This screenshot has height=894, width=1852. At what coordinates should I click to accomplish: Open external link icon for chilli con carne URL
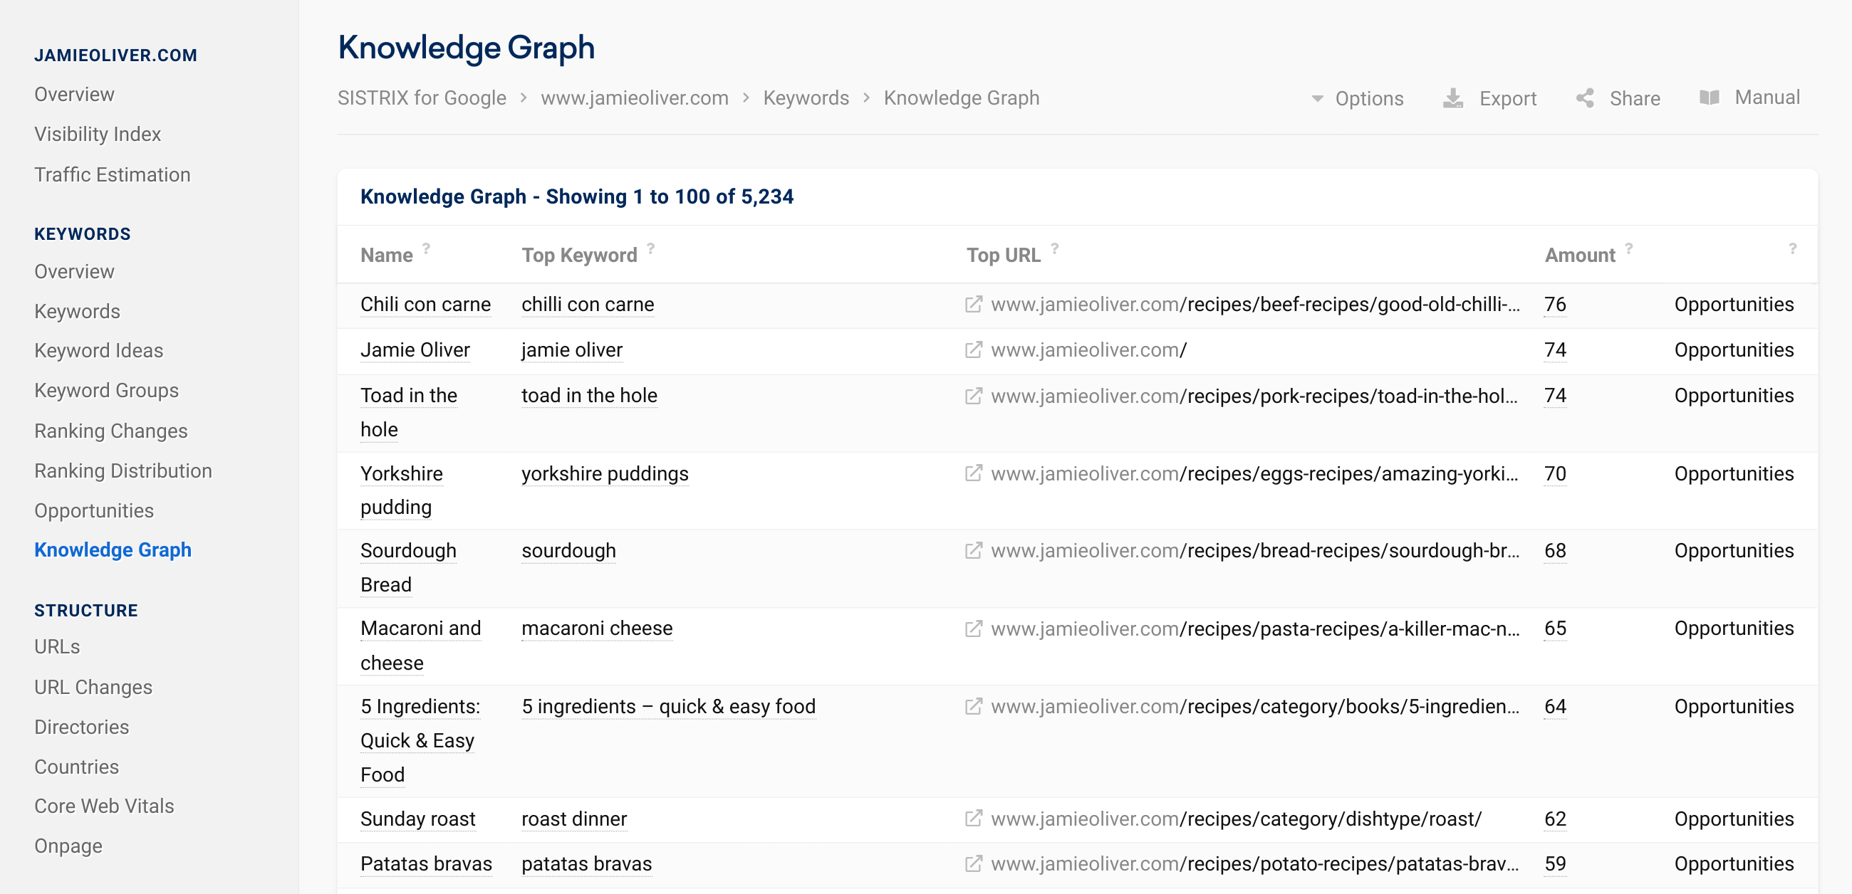point(973,305)
